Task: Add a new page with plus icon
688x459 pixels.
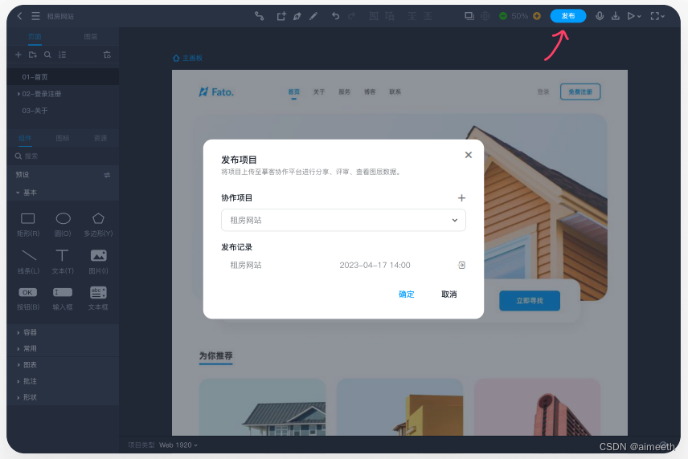Action: (18, 55)
